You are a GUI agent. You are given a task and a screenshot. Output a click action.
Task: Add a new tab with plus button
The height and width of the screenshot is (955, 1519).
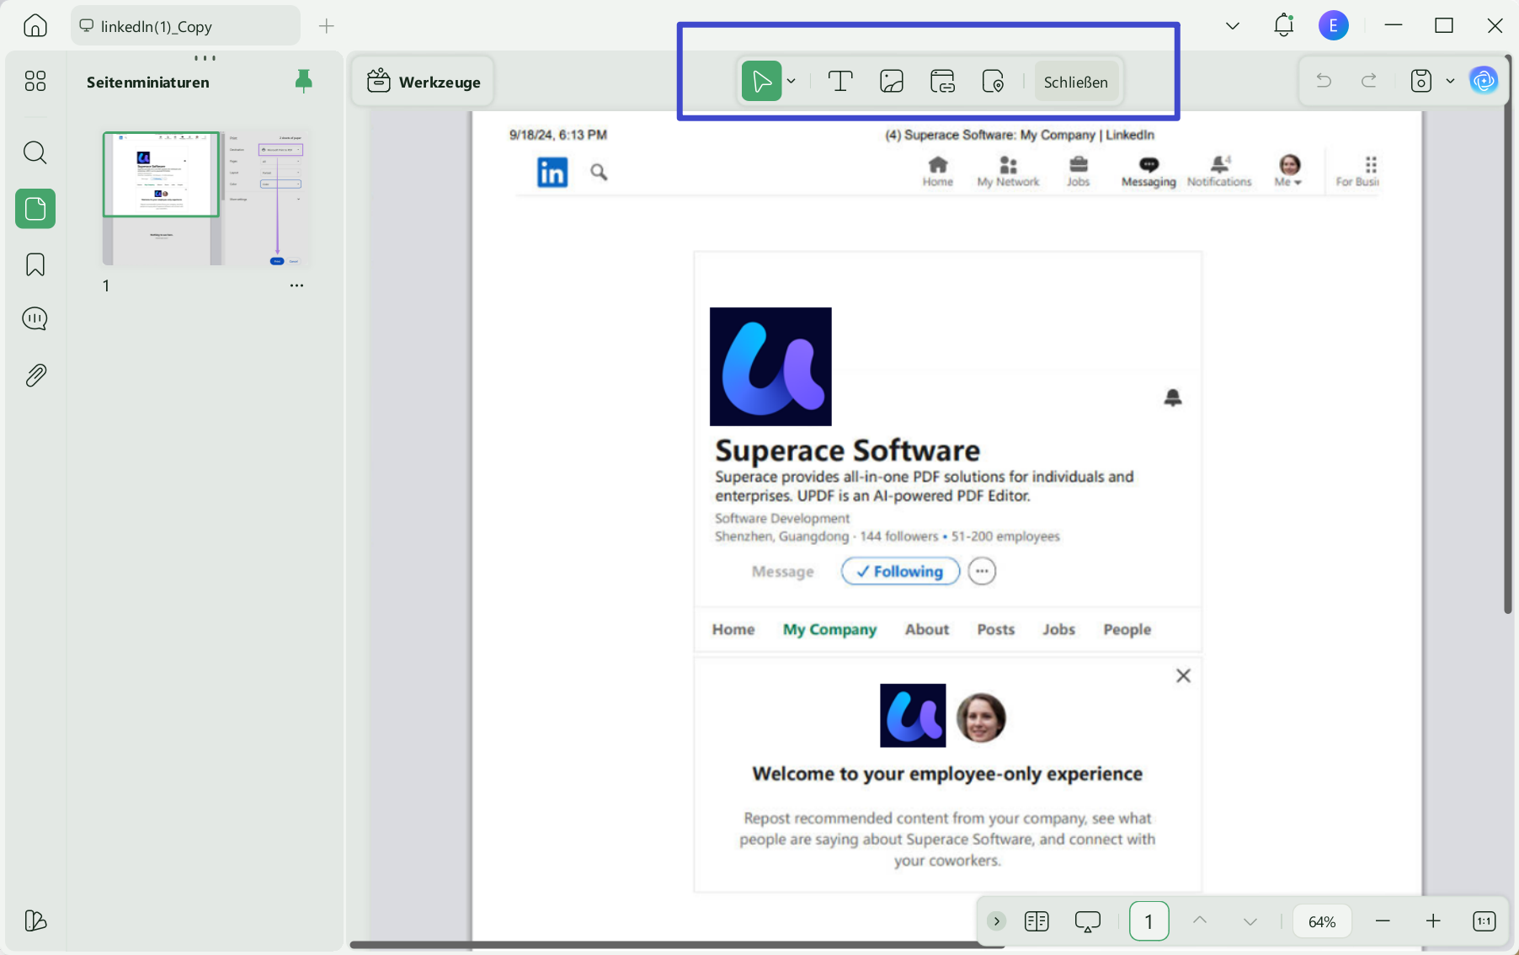click(327, 26)
